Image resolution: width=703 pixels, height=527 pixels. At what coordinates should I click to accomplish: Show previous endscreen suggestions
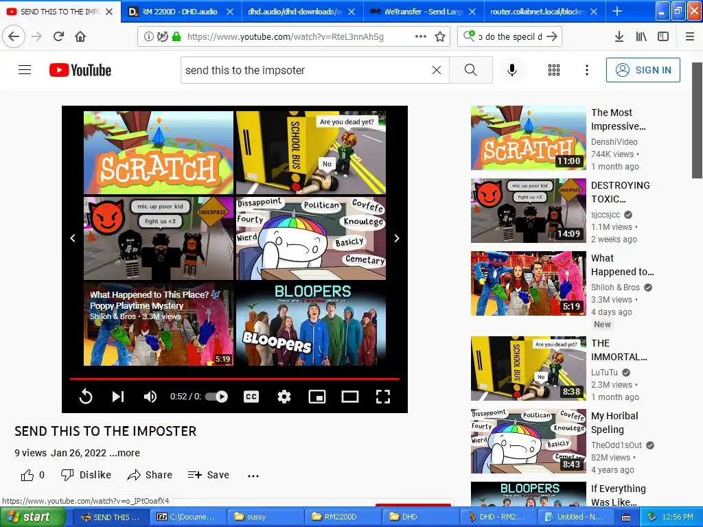click(73, 238)
